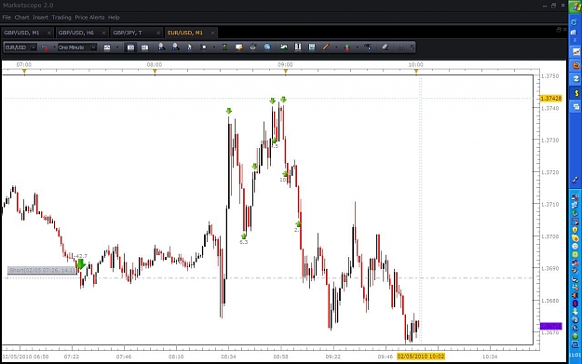Select the eraser tool
The width and height of the screenshot is (582, 364).
[x=385, y=47]
